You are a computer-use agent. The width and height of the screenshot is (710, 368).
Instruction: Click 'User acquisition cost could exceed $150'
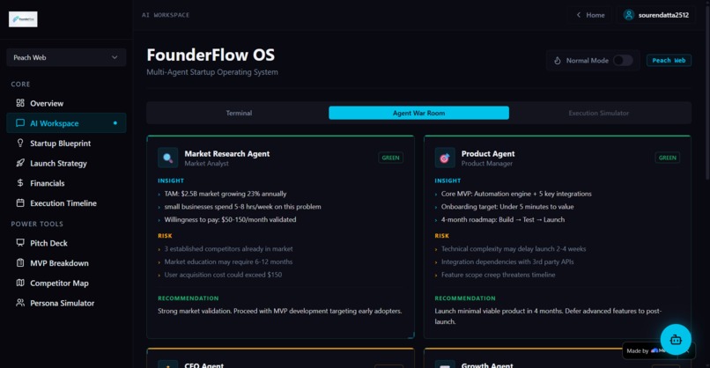point(223,275)
